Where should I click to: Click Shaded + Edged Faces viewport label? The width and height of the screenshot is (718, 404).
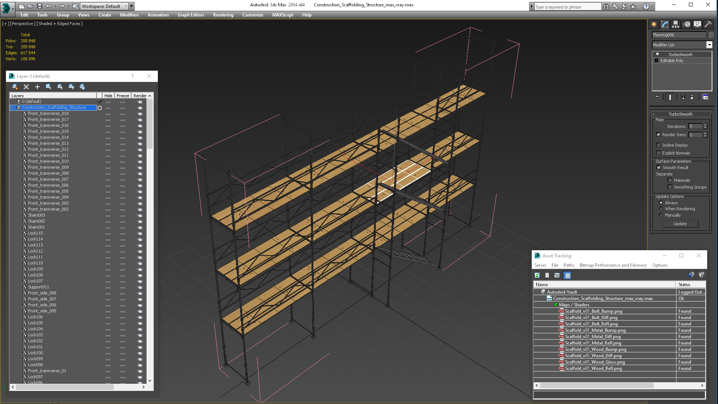click(x=59, y=24)
